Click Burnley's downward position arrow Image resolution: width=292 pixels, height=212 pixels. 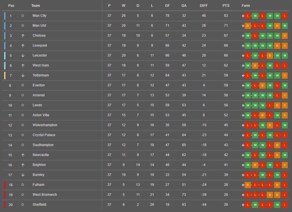[x=23, y=175]
